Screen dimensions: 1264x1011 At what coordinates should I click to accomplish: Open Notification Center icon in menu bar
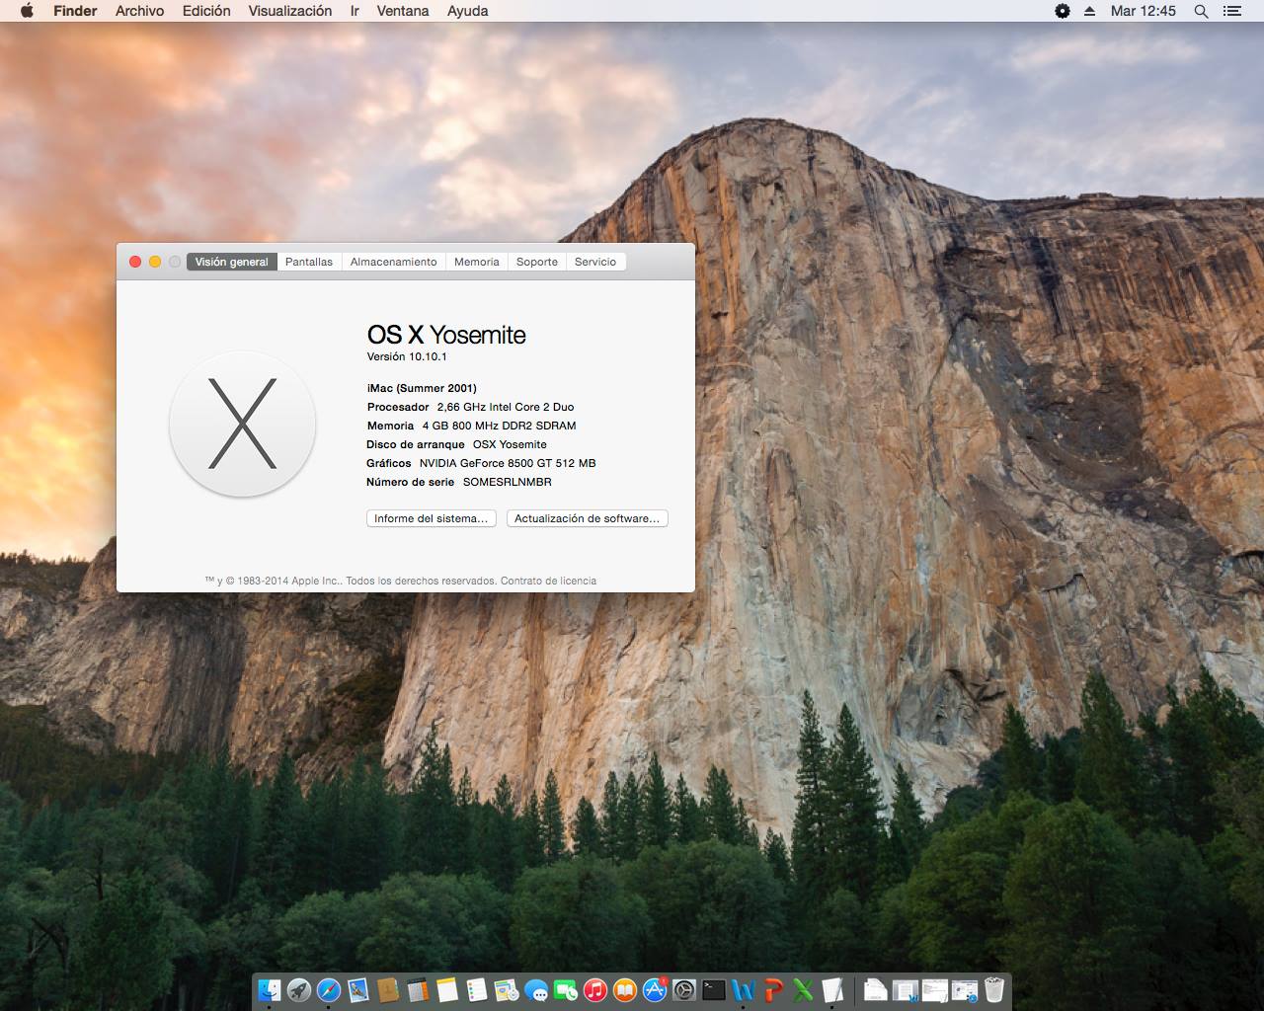tap(1231, 11)
